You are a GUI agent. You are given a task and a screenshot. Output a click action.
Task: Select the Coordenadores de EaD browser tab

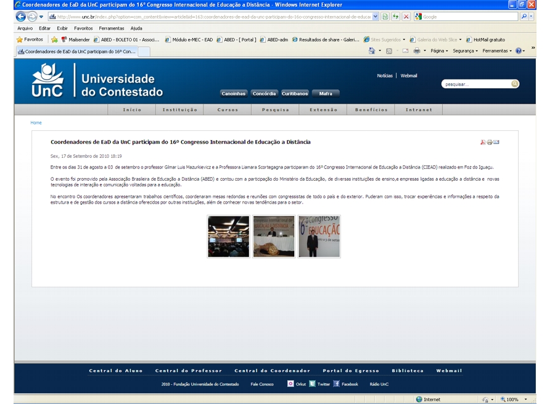[77, 52]
